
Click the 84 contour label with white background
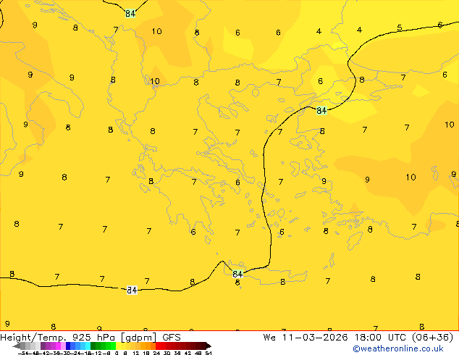[x=132, y=290]
